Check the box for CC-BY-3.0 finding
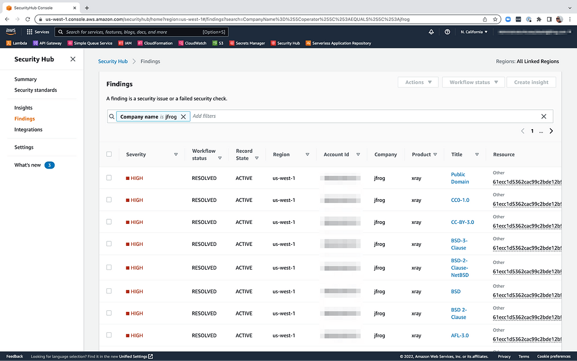 (109, 222)
